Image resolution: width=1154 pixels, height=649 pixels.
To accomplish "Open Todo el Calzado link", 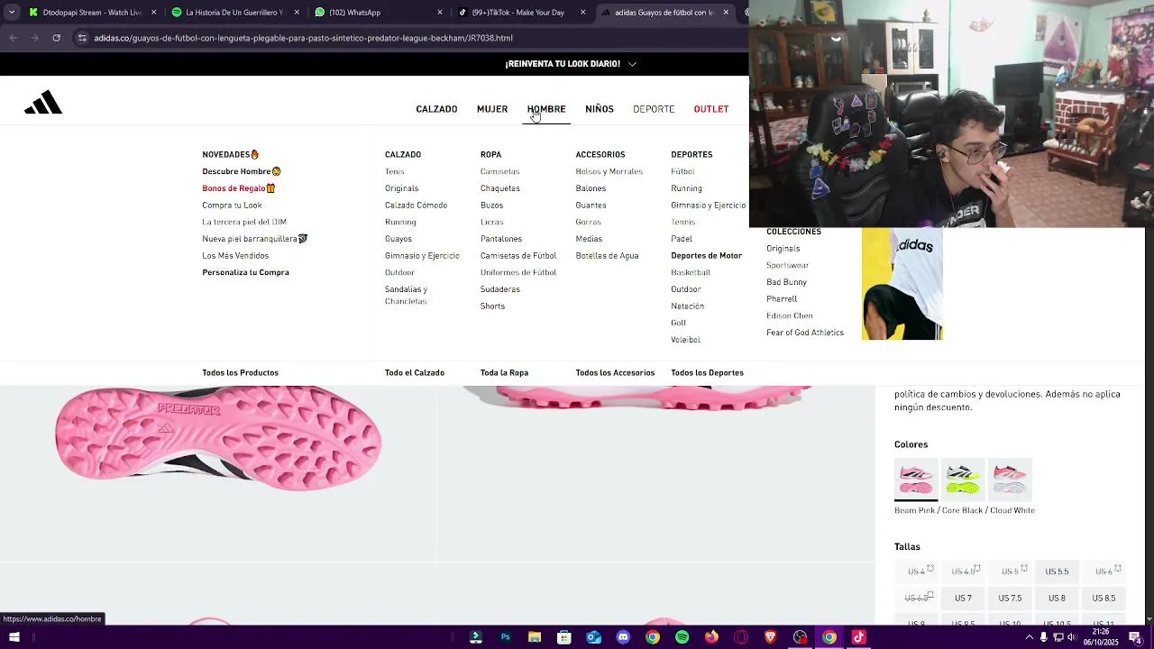I will (x=415, y=373).
